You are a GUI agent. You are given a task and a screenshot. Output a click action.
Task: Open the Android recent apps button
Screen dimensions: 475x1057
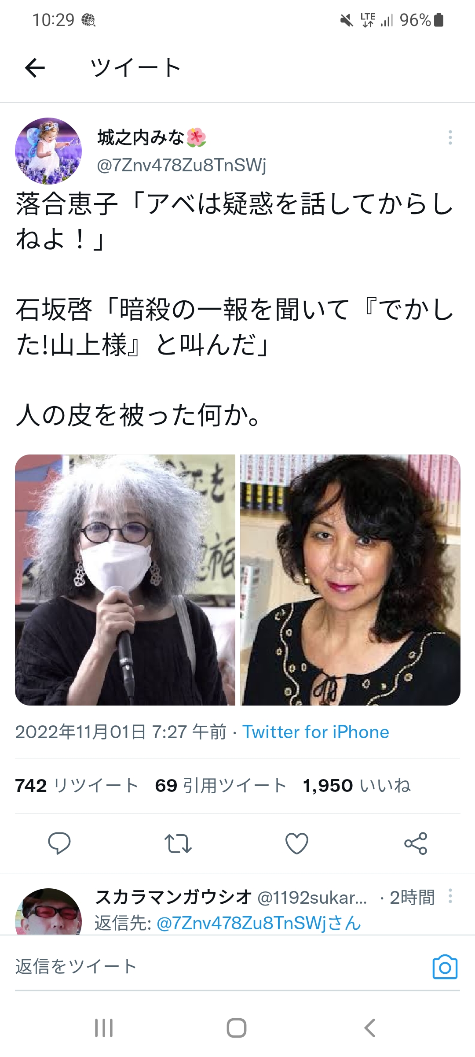click(104, 1028)
